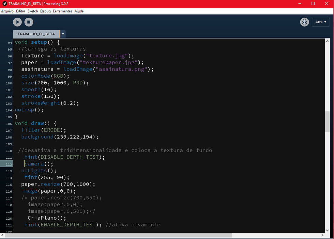Viewport: 334px width, 239px height.
Task: Click the comment "//ativa novamente"
Action: 133,225
